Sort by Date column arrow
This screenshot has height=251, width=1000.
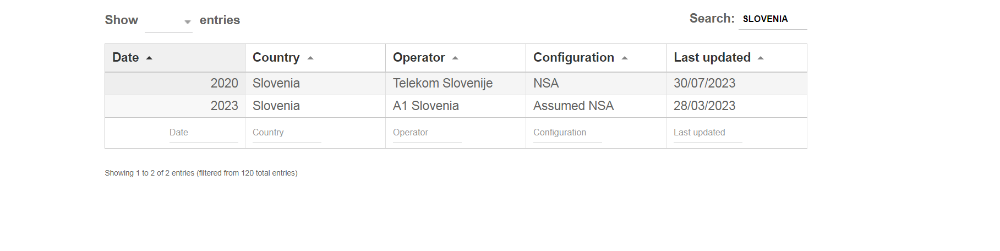click(149, 58)
